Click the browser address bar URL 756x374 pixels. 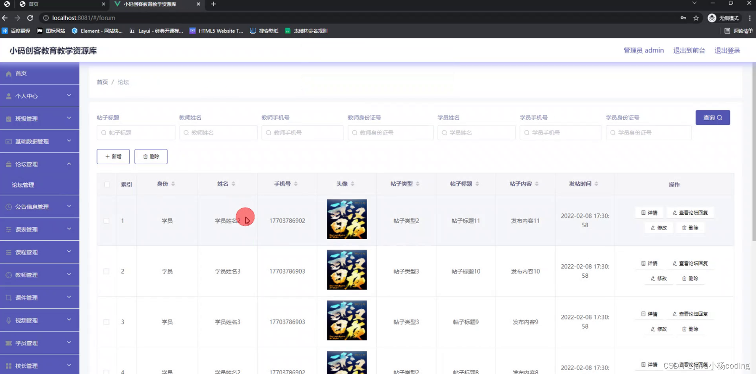point(84,18)
